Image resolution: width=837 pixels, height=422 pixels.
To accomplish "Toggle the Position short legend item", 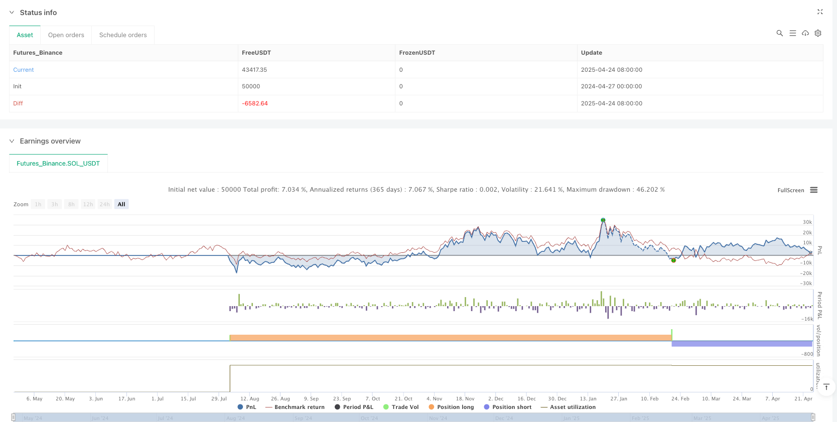I will coord(508,407).
